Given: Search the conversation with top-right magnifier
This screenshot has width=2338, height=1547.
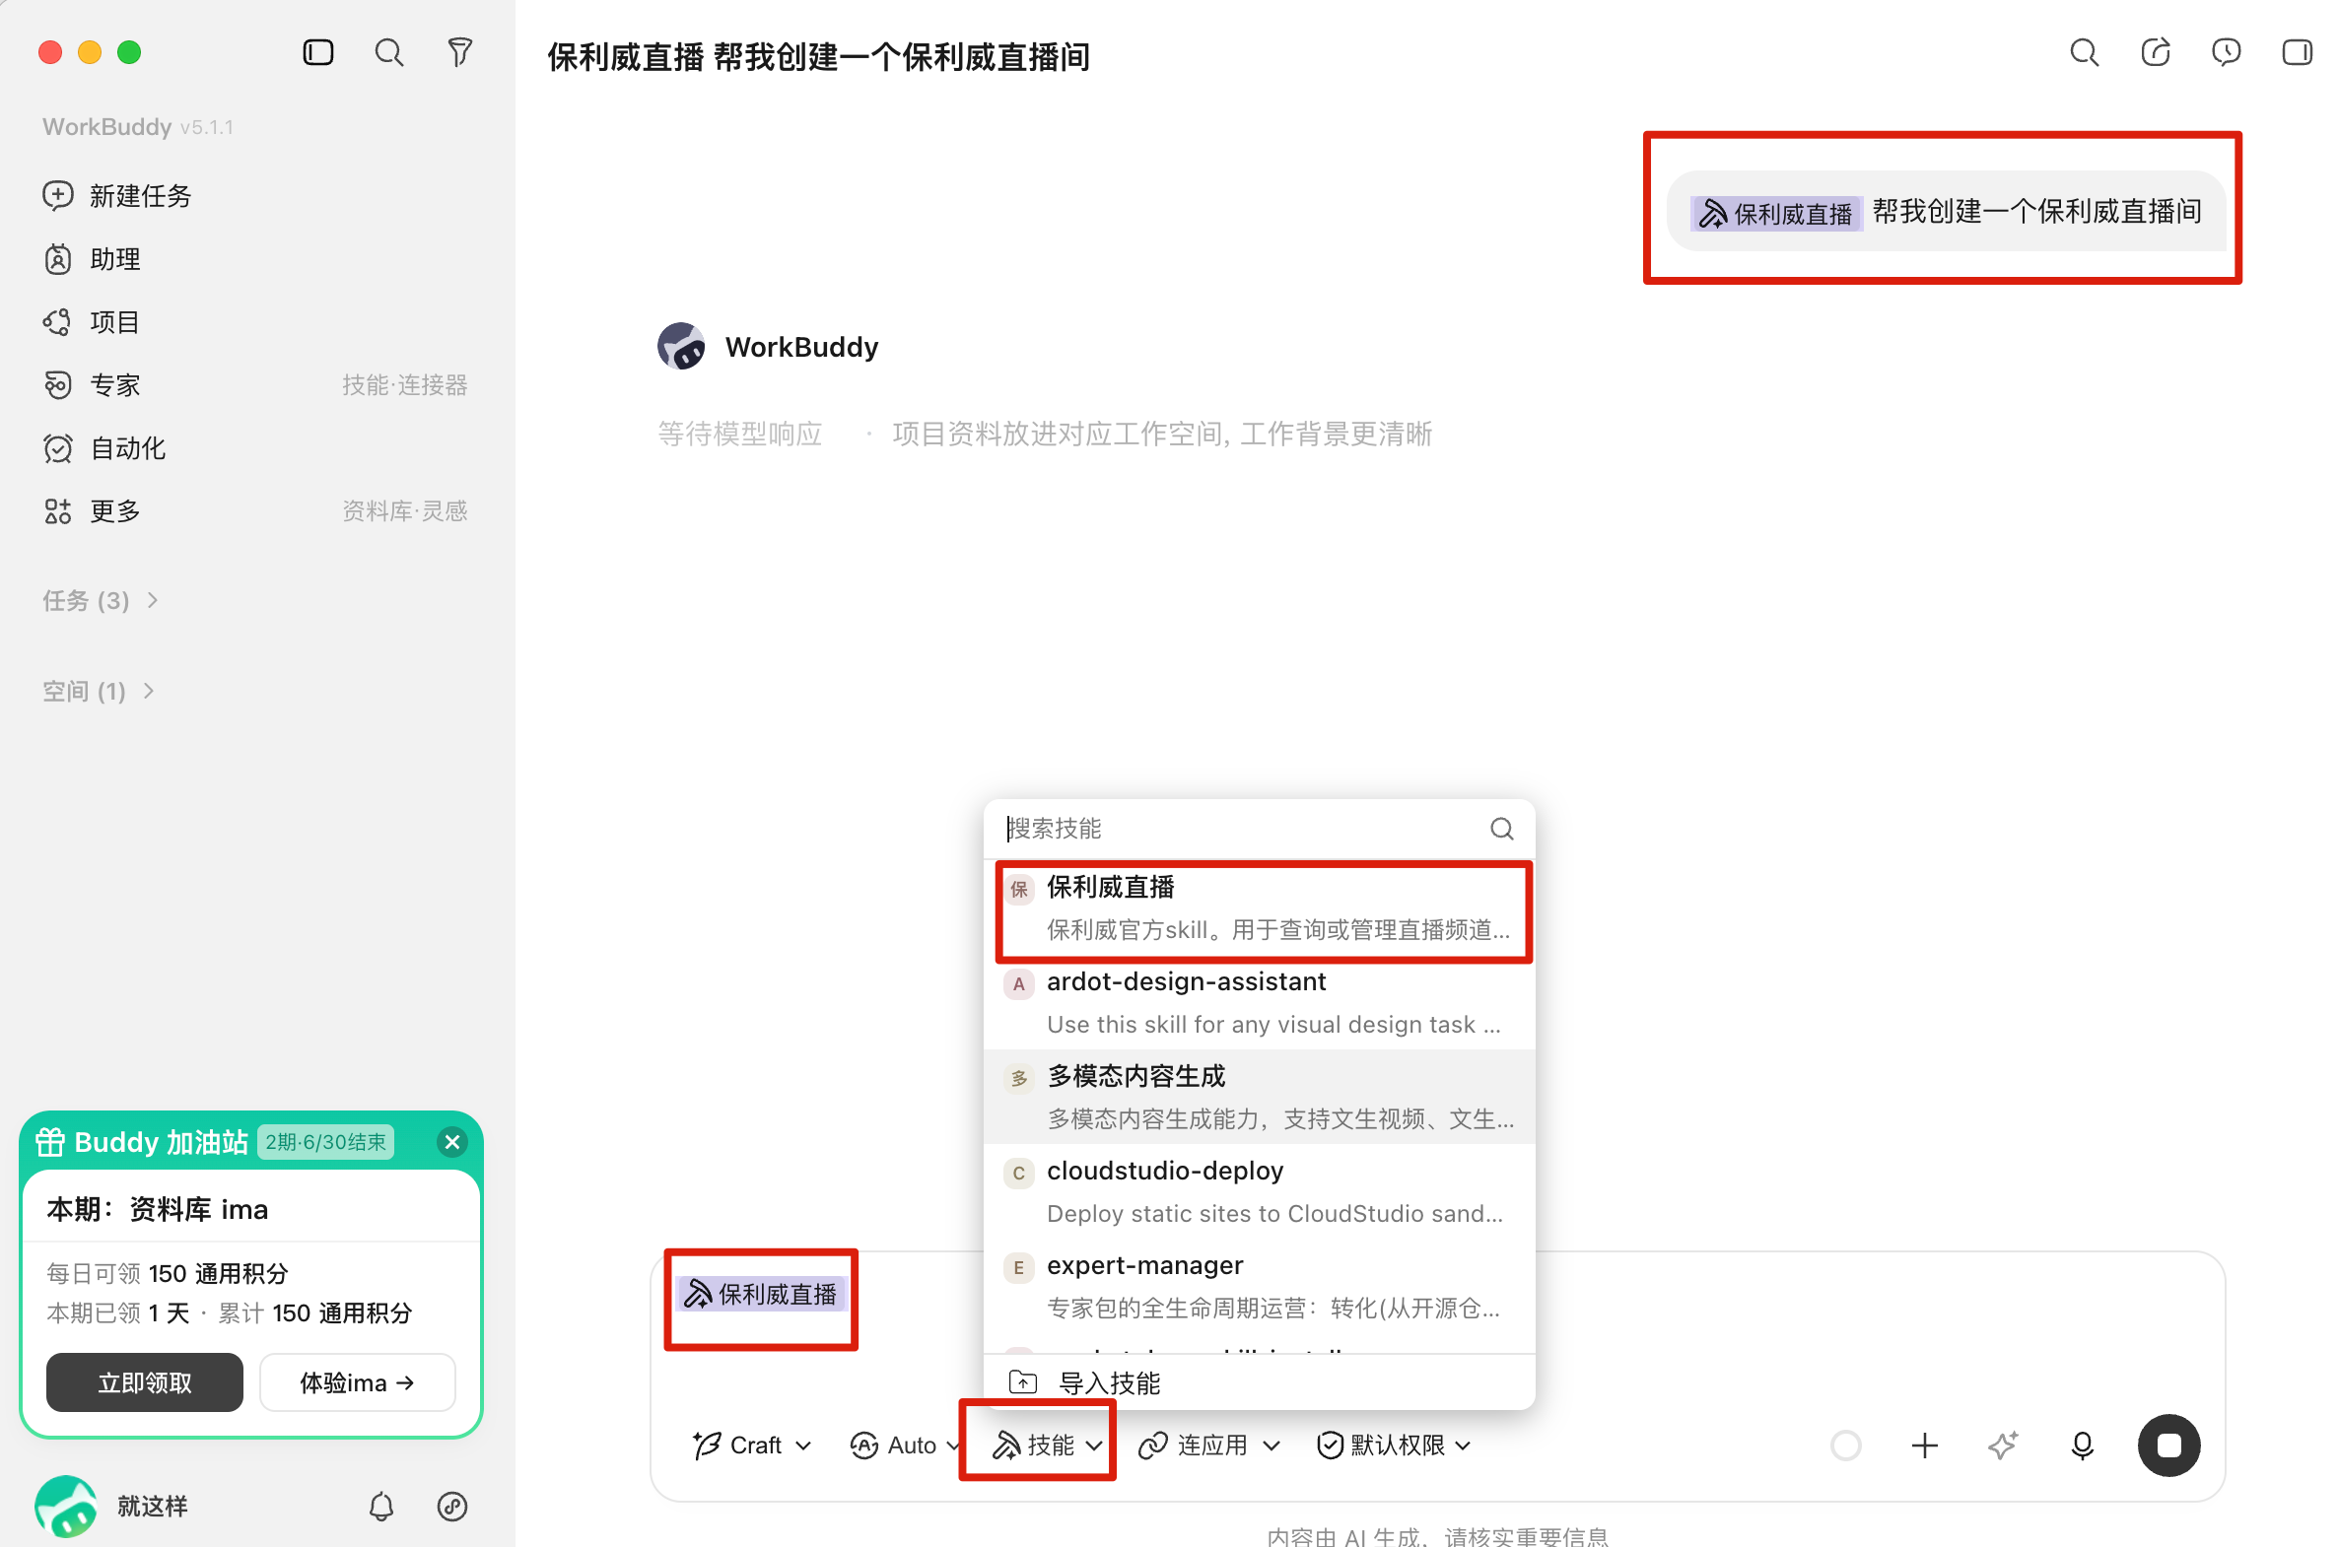Looking at the screenshot, I should tap(2084, 52).
